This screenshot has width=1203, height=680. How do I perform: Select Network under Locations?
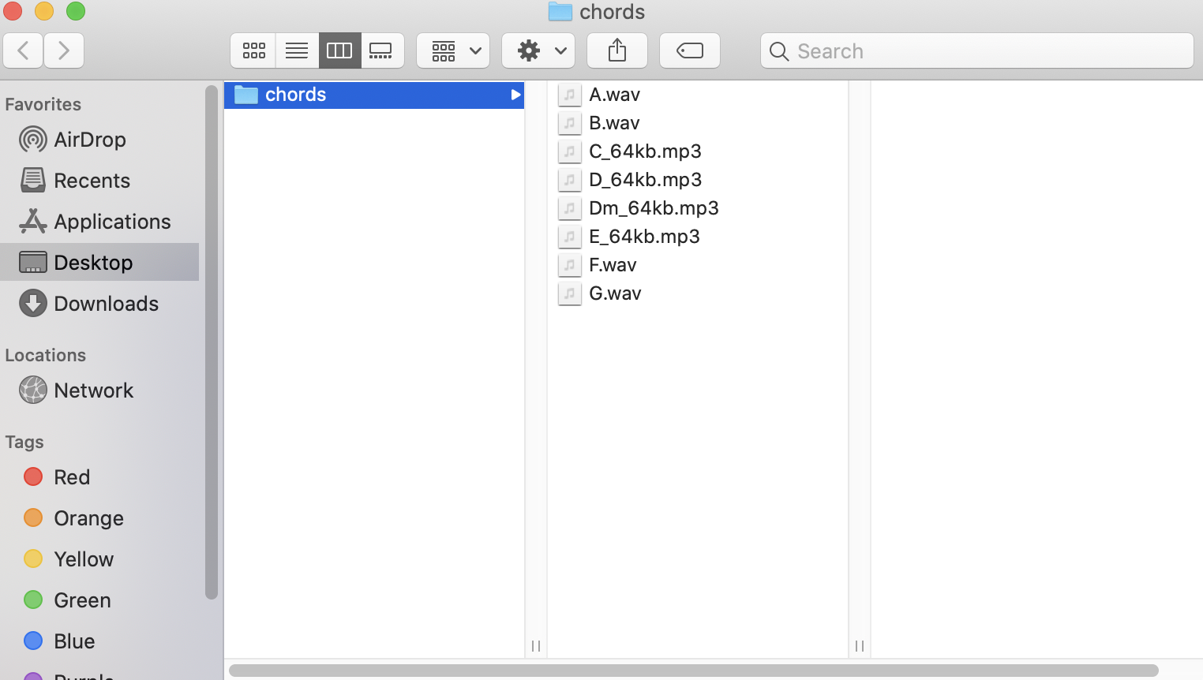[93, 390]
